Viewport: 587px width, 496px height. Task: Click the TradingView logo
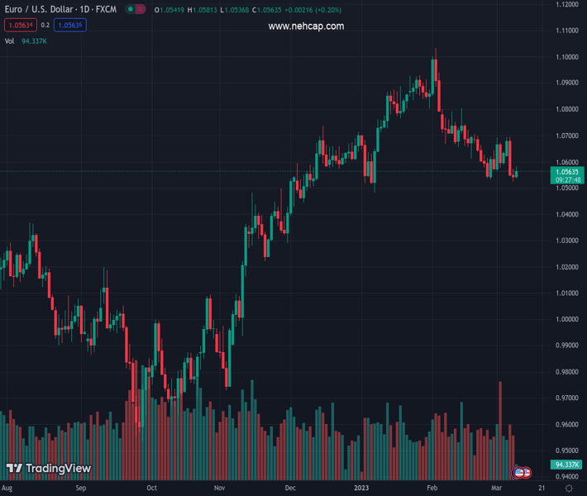pyautogui.click(x=49, y=469)
